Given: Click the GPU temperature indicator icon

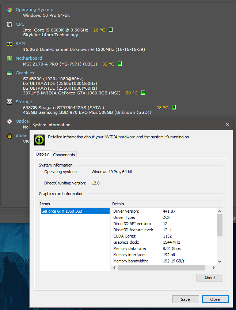Looking at the screenshot, I should (143, 93).
